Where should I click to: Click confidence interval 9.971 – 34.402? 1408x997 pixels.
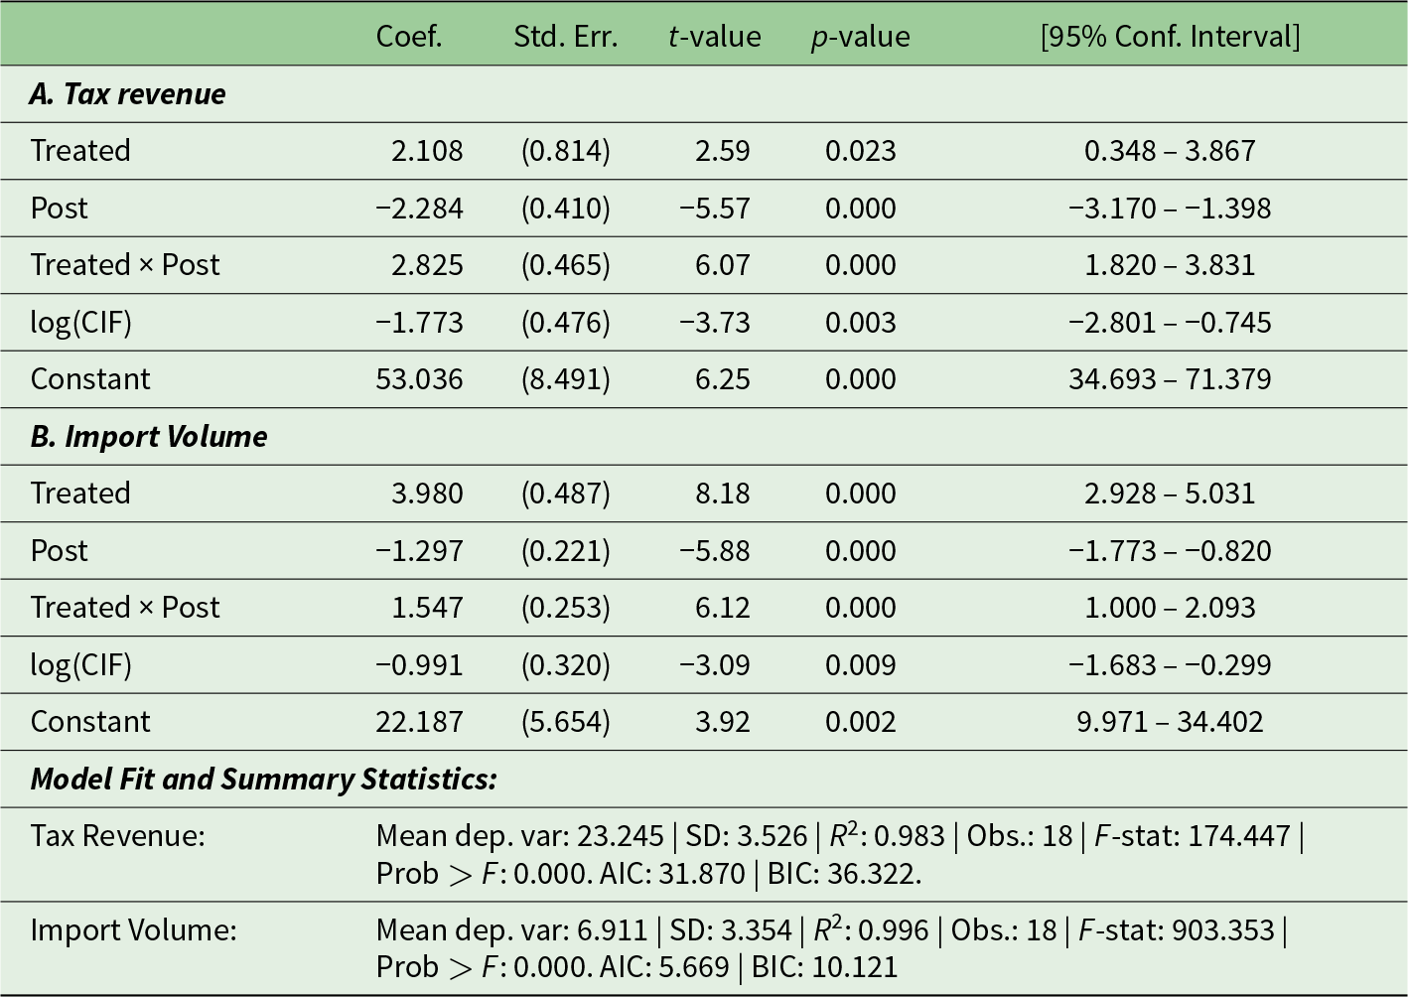1170,722
